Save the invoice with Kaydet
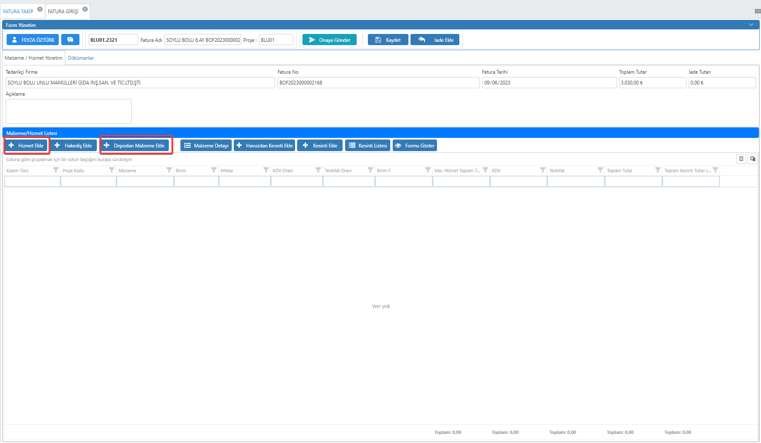Viewport: 761px width, 443px height. (388, 40)
